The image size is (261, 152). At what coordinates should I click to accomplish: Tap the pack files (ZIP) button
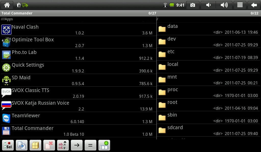click(x=35, y=145)
